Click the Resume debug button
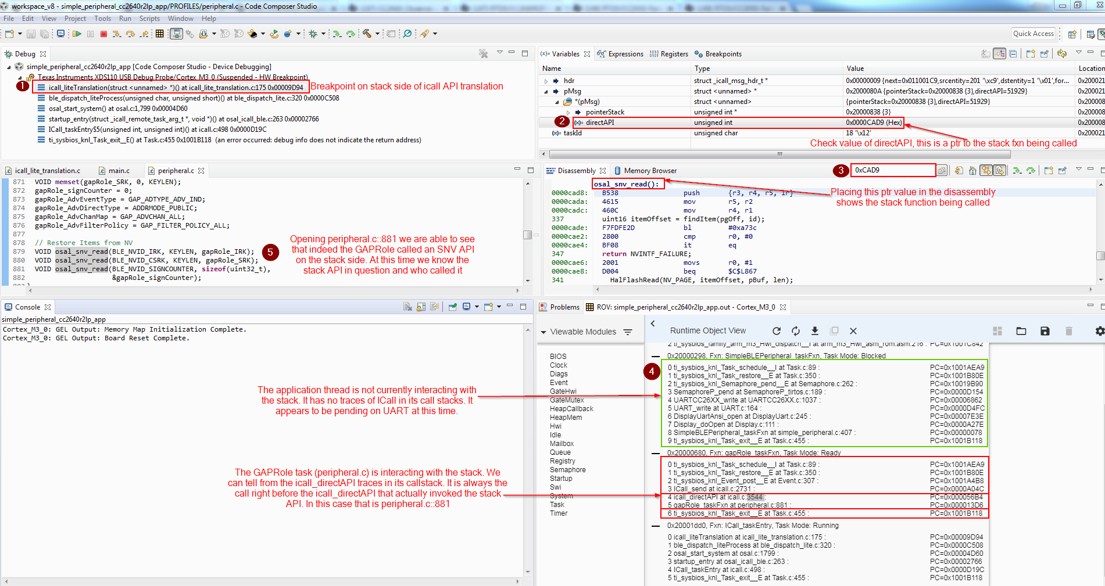The image size is (1105, 586). 77,34
